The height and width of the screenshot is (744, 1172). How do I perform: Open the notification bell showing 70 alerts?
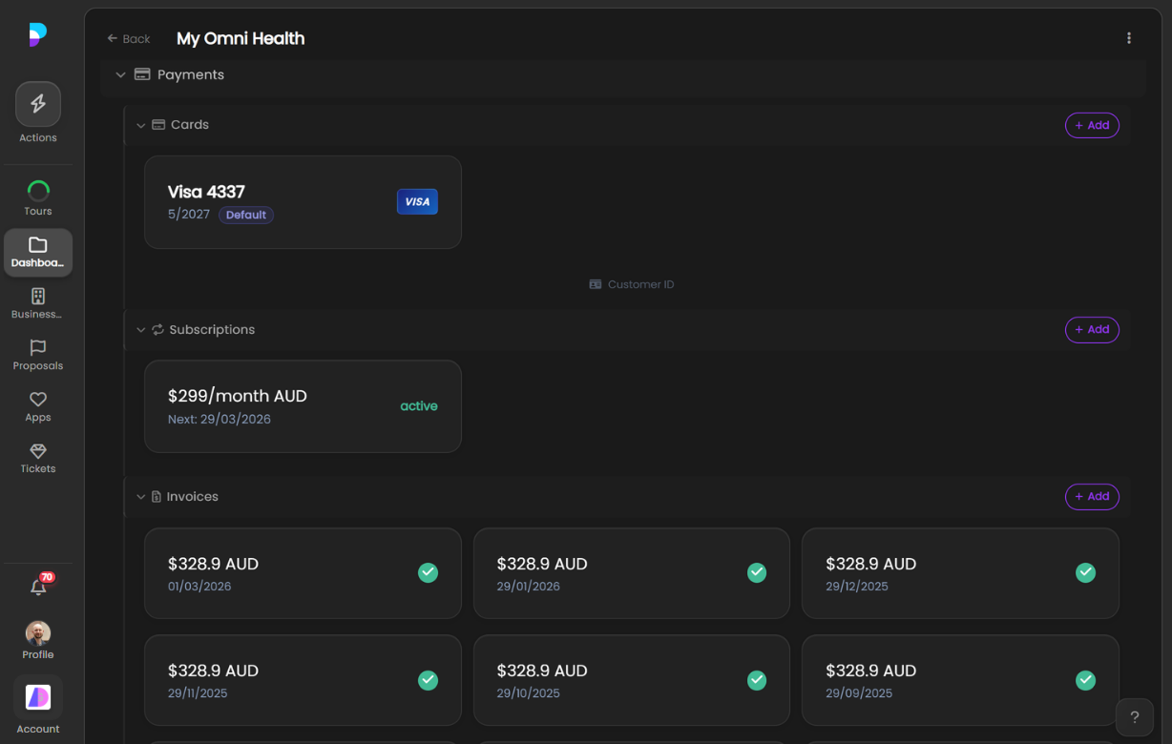[37, 588]
